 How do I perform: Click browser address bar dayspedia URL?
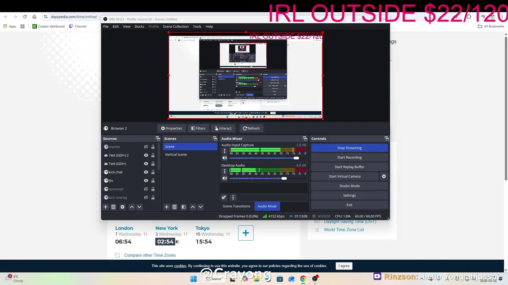(74, 17)
